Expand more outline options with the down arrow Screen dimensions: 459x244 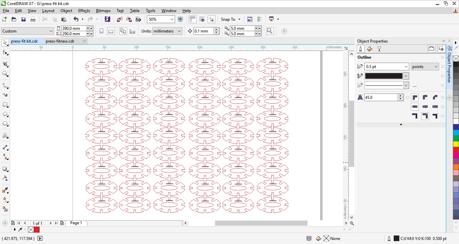pyautogui.click(x=401, y=125)
